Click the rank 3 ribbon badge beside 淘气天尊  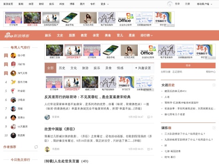[x=6, y=73]
